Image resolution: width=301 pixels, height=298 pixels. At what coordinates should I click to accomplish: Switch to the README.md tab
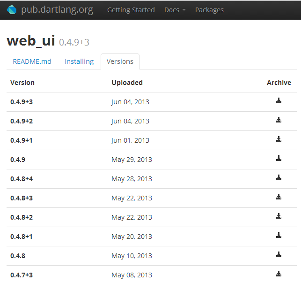click(x=32, y=61)
